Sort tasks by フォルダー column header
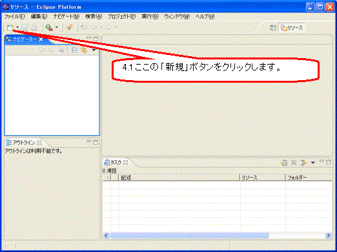 click(309, 178)
